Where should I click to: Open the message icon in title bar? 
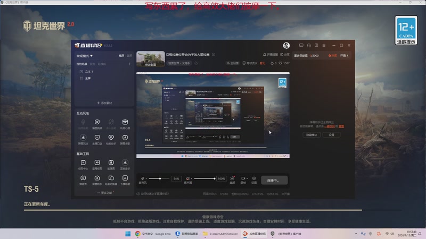(301, 45)
